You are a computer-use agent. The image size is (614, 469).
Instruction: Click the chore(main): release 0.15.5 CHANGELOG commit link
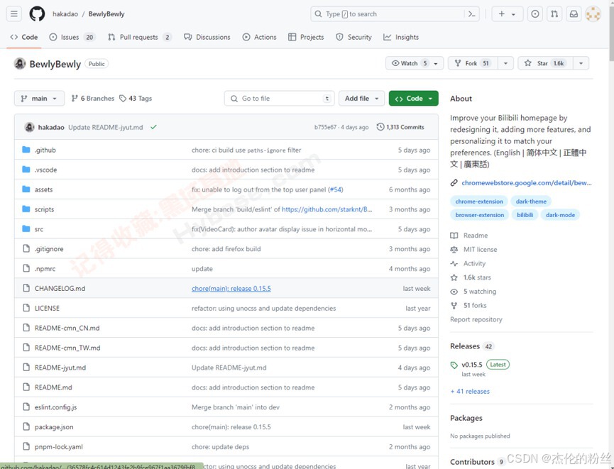click(231, 289)
